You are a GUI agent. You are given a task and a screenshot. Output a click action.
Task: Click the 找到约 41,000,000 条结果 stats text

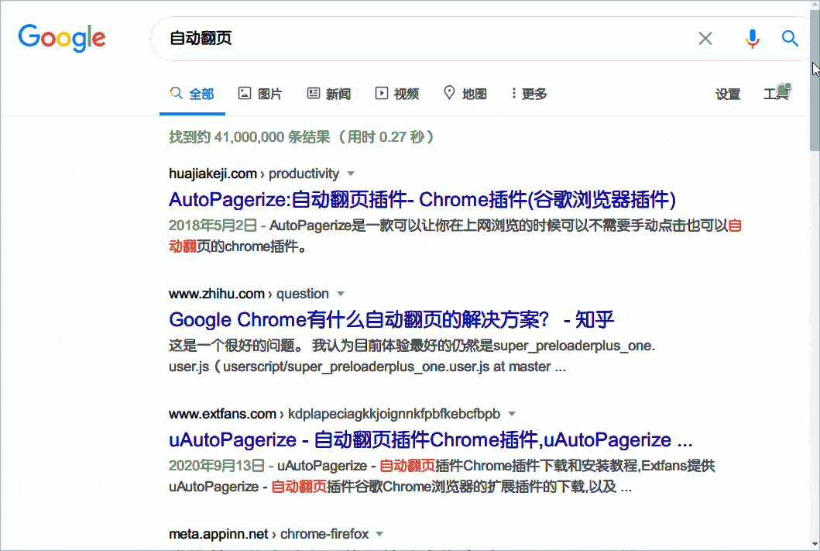301,137
